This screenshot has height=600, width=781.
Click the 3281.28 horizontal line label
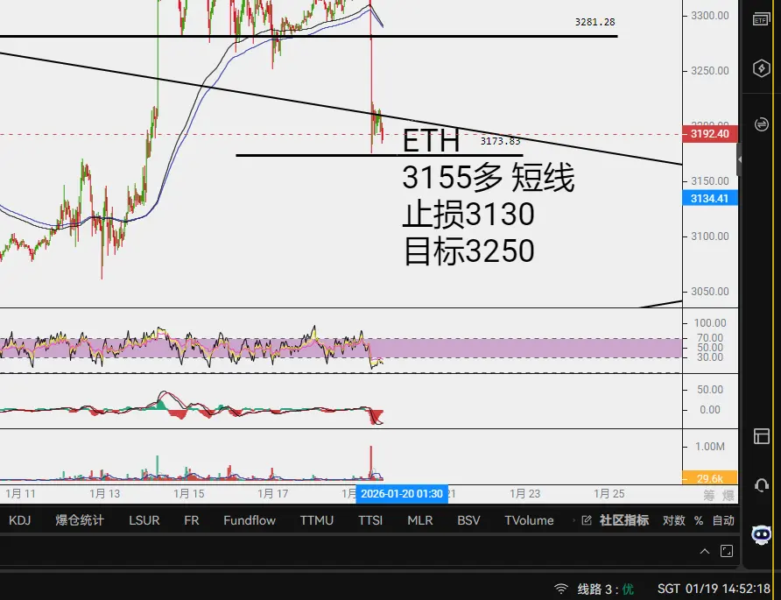coord(595,22)
